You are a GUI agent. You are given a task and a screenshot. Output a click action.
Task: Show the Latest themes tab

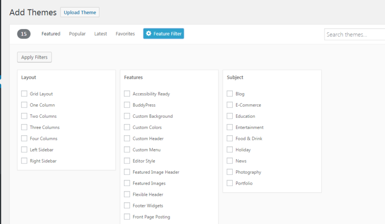click(101, 34)
